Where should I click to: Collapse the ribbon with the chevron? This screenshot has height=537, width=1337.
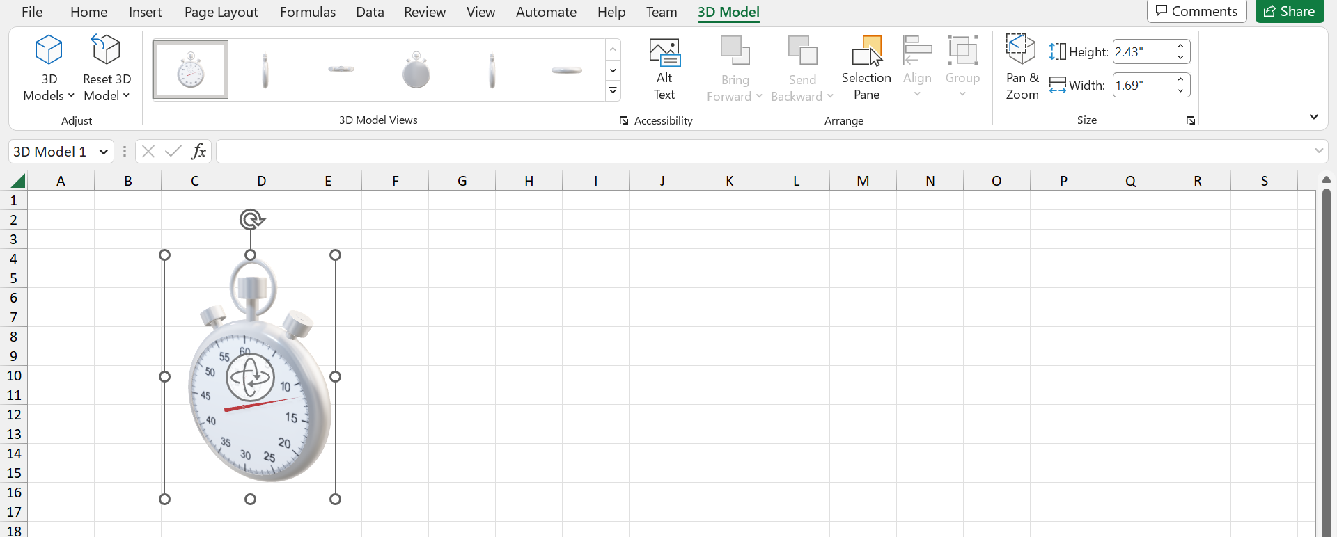(x=1313, y=117)
